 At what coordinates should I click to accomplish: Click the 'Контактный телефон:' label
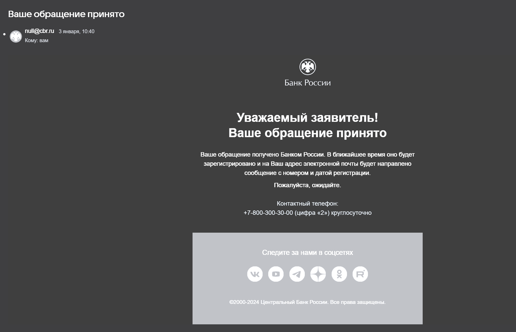coord(307,204)
